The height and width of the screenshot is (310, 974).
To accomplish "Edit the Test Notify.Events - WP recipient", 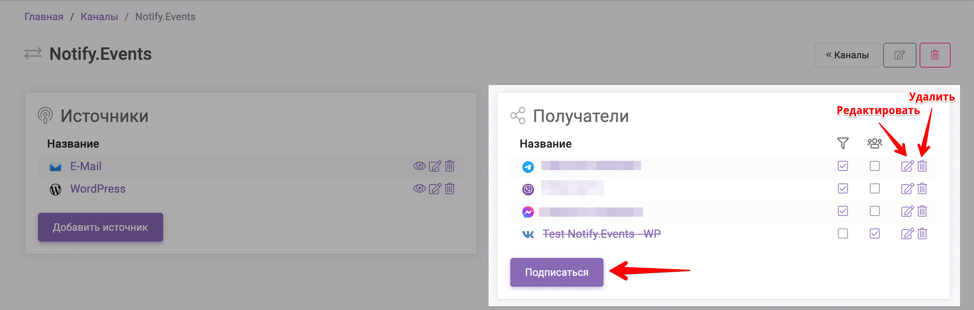I will [908, 233].
